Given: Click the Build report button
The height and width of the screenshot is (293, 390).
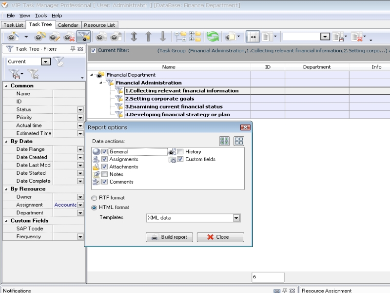Looking at the screenshot, I should 169,237.
